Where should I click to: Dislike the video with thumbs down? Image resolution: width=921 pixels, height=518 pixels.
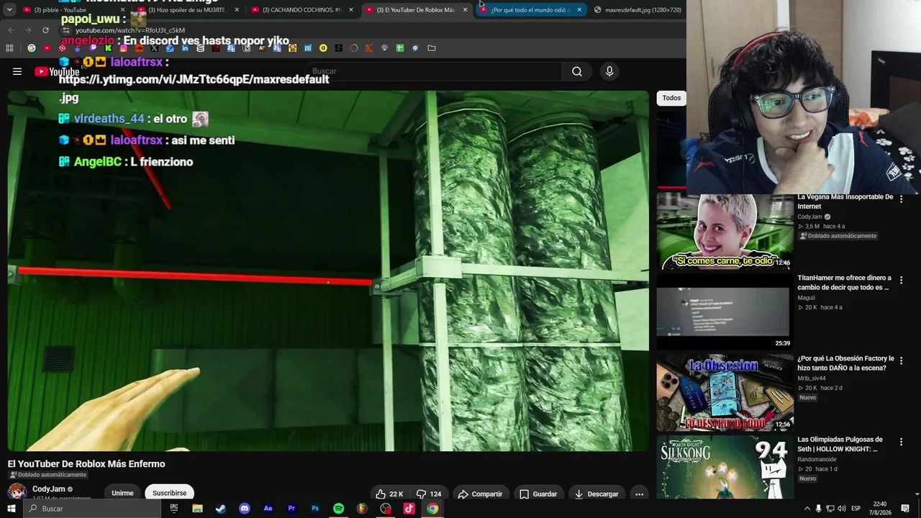click(429, 494)
